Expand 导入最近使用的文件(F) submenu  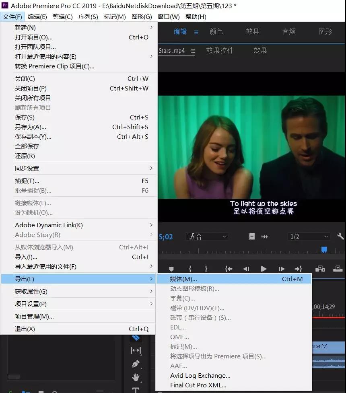(79, 266)
